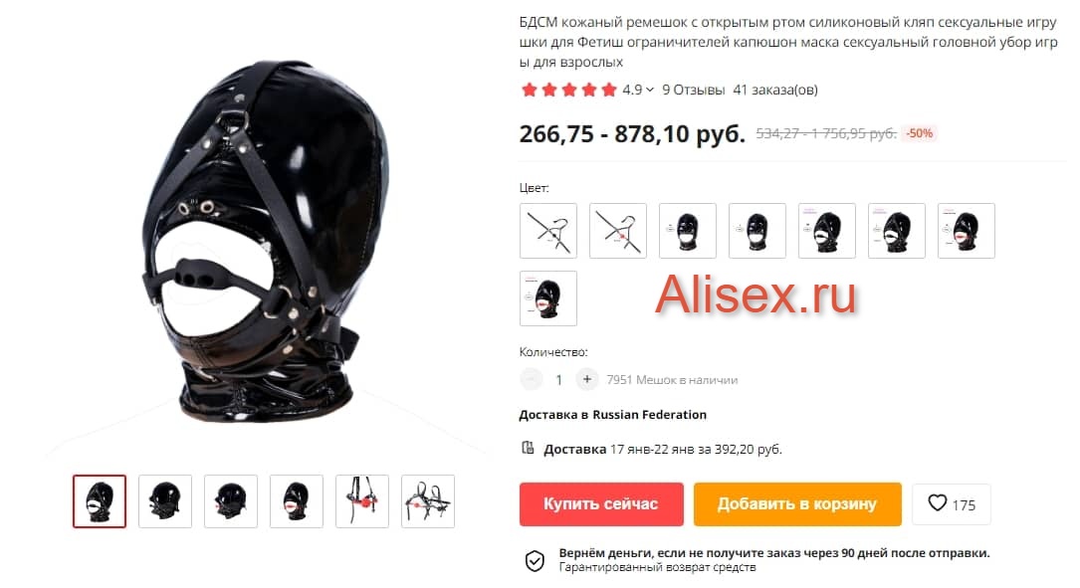Click the five-star rating icons
Screen dimensions: 1080x588
[x=569, y=90]
